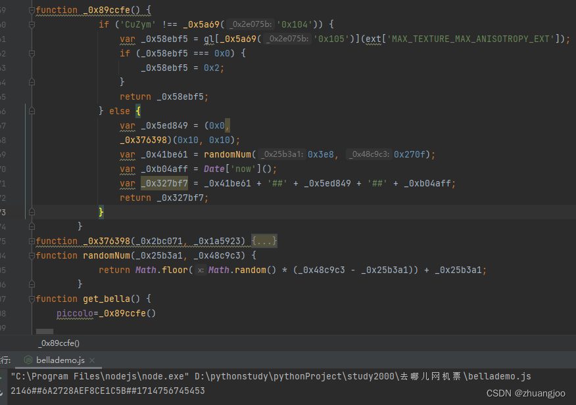Click the 0x270f argument value
The height and width of the screenshot is (405, 576).
[x=409, y=154]
